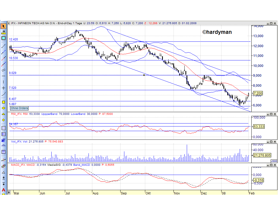The width and height of the screenshot is (278, 208).
Task: Select the diamond marker tool
Action: pos(4,119)
